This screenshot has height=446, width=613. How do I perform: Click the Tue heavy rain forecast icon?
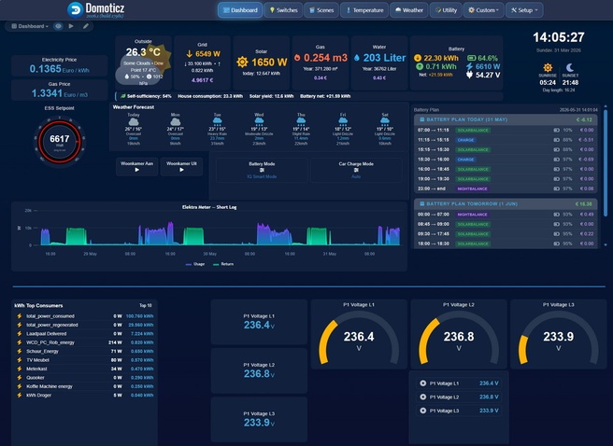pos(217,122)
